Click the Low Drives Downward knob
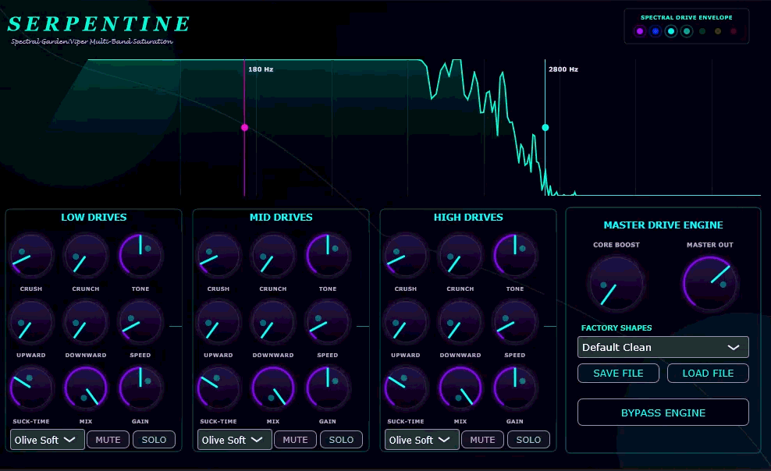 (x=86, y=322)
